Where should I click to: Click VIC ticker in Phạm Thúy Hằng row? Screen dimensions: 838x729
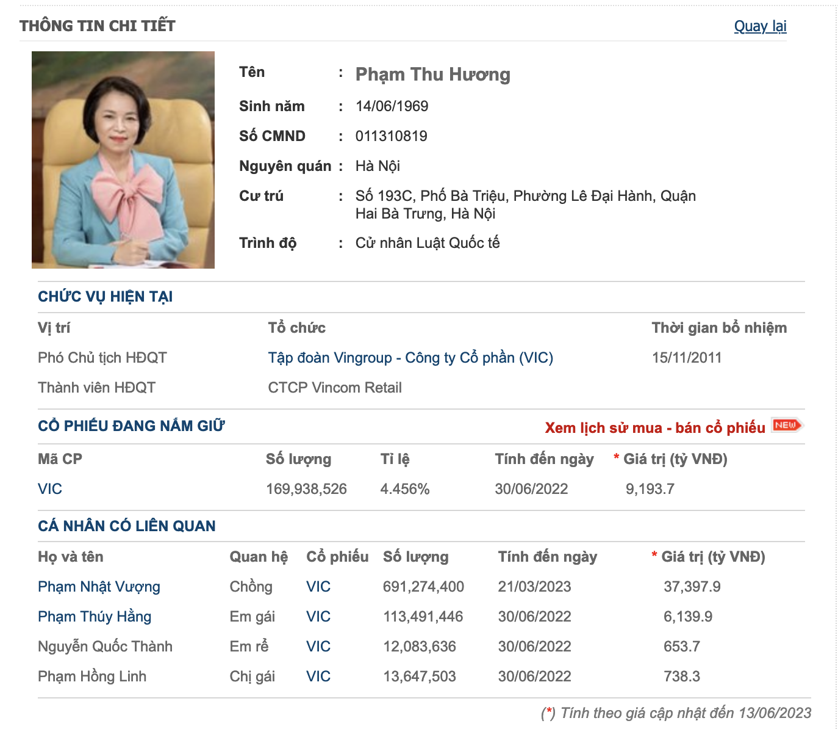[x=318, y=617]
